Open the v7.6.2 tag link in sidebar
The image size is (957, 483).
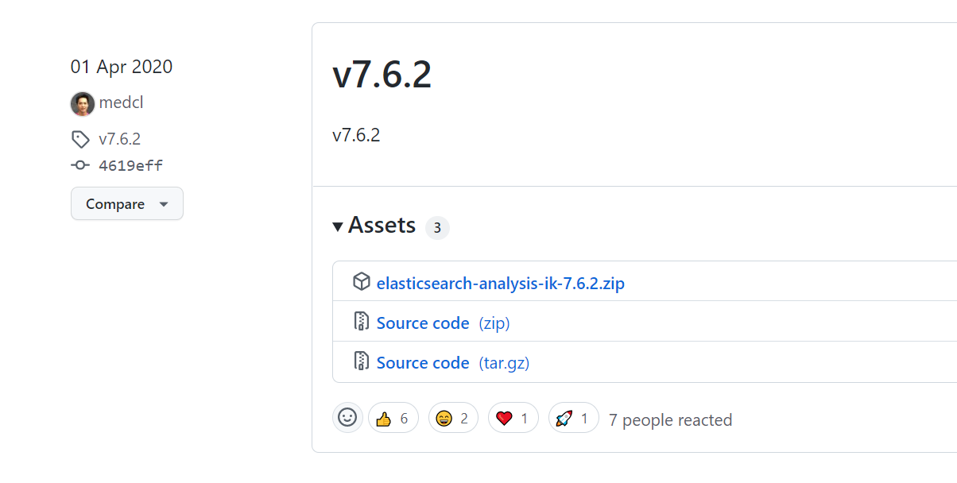pyautogui.click(x=119, y=139)
